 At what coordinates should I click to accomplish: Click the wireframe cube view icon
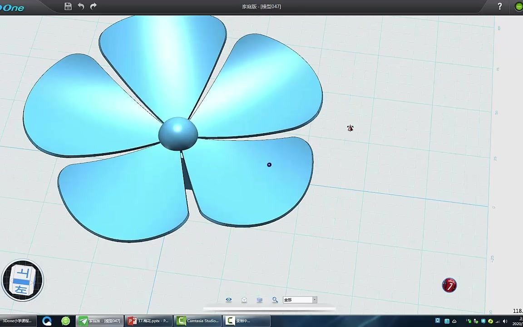(x=244, y=300)
